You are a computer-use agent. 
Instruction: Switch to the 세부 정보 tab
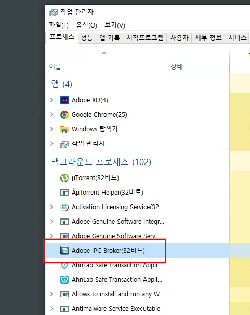point(208,38)
